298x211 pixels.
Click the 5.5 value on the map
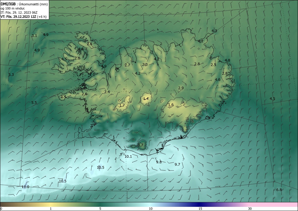(34, 103)
